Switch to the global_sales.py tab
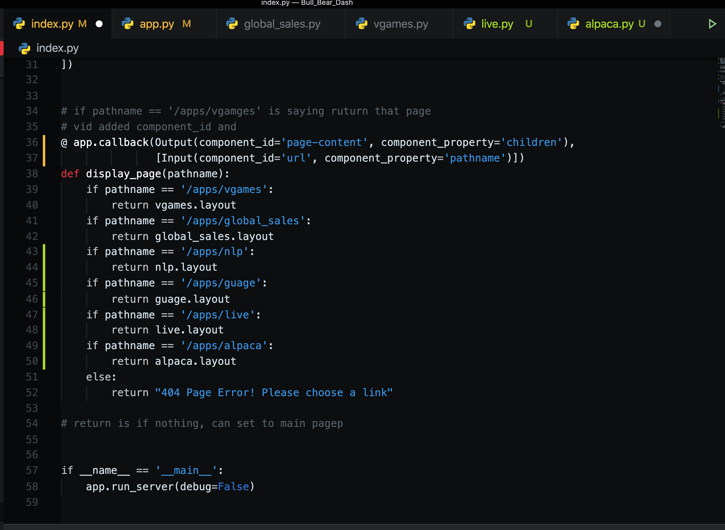The height and width of the screenshot is (530, 725). [x=281, y=23]
